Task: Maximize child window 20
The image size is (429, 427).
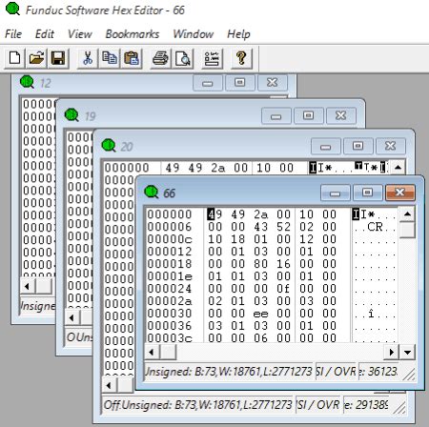Action: click(x=358, y=146)
